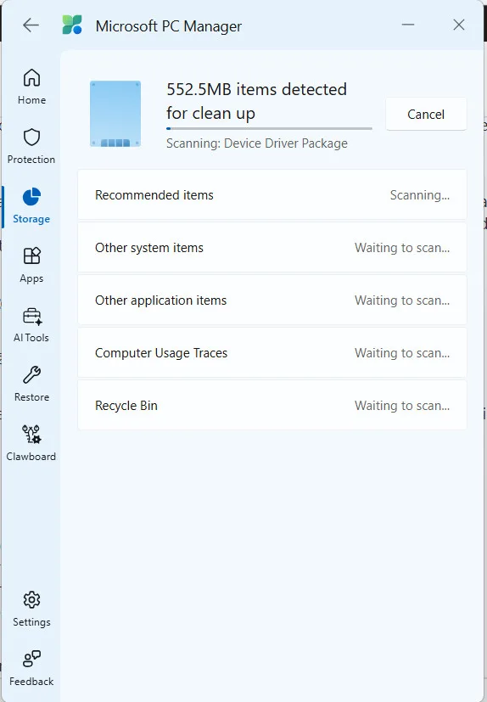Click 'Waiting to scan...' next to Recycle Bin
This screenshot has height=702, width=487.
point(402,406)
